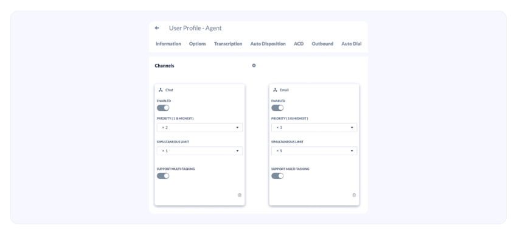Expand the Chat priority dropdown
Viewport: 517px width, 235px height.
click(x=200, y=127)
